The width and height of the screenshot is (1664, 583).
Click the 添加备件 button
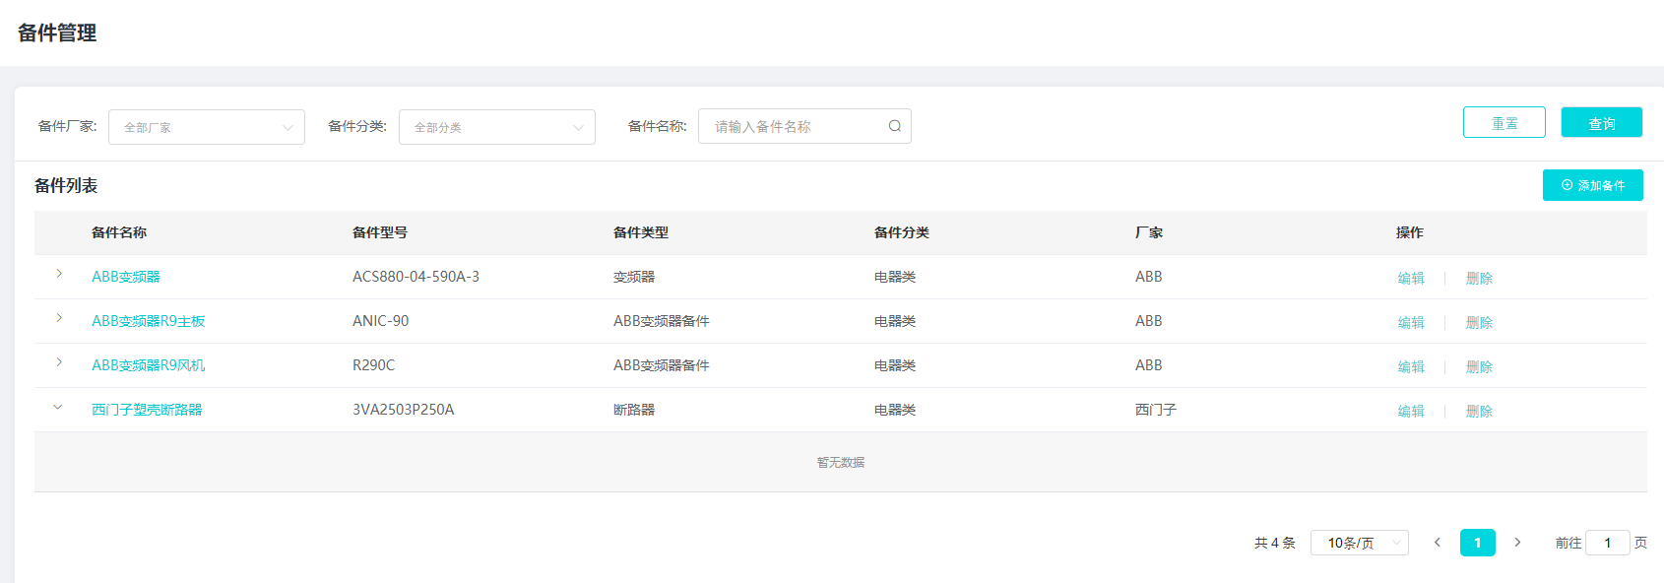pos(1592,185)
